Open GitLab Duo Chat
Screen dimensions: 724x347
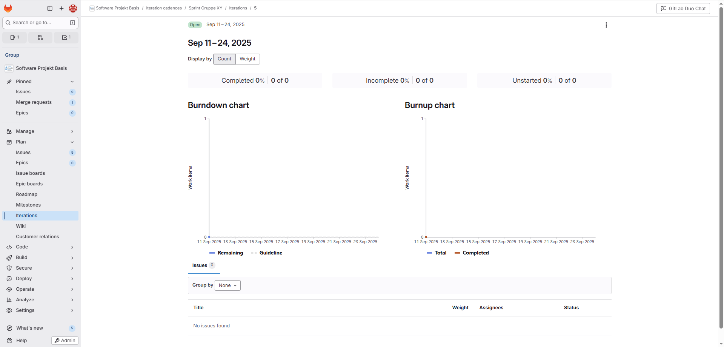click(x=683, y=8)
